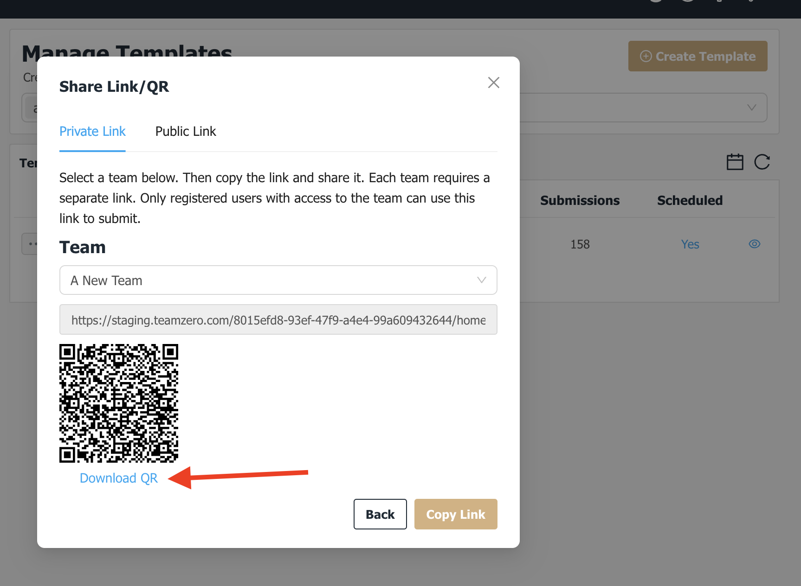
Task: Close the Share Link/QR dialog
Action: click(x=493, y=83)
